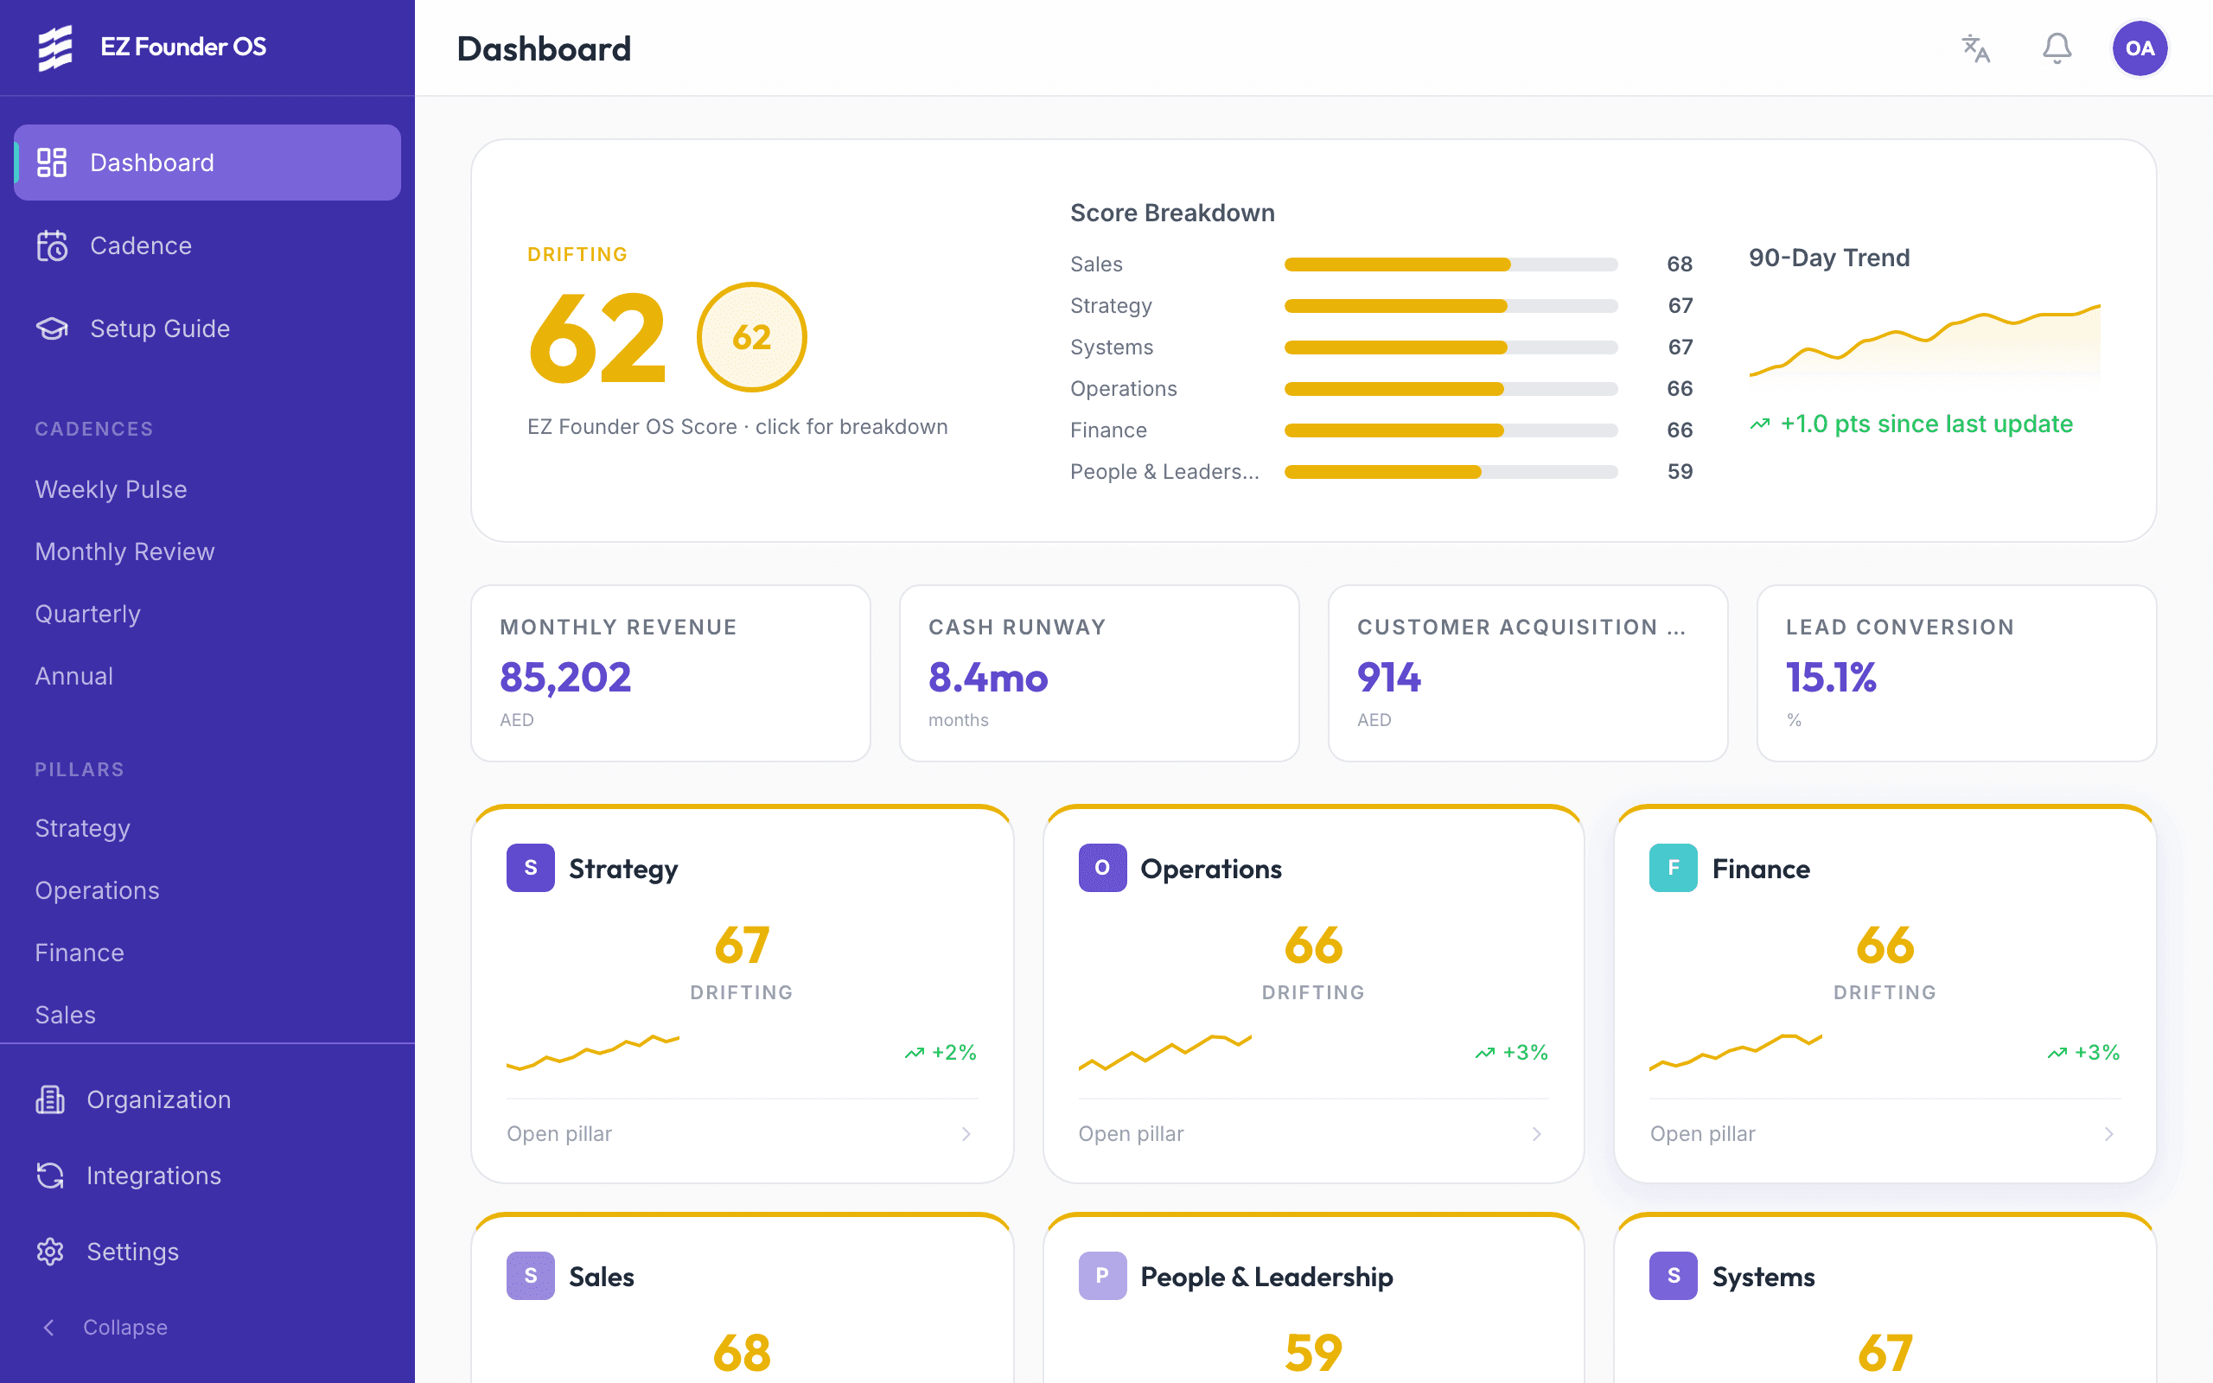
Task: Click the trend arrow next to +2%
Action: point(915,1053)
